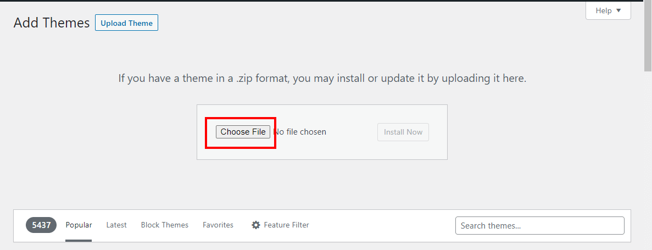652x250 pixels.
Task: Click the scrollbar track below the thumb
Action: (648, 165)
